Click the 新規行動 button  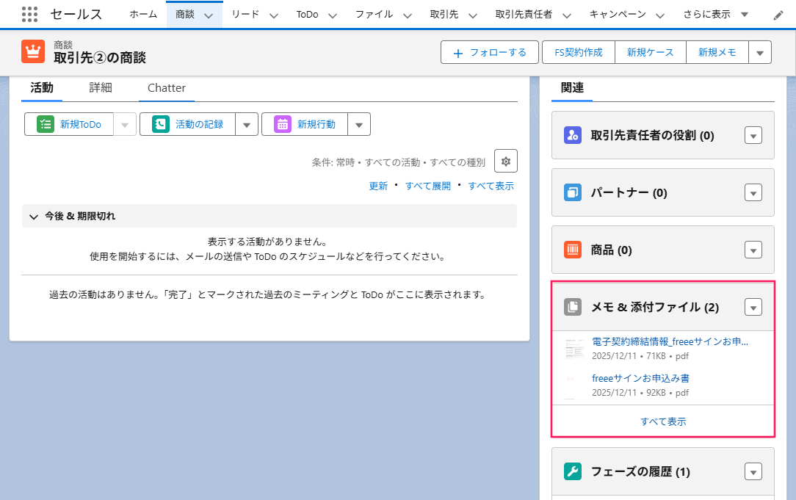[305, 124]
